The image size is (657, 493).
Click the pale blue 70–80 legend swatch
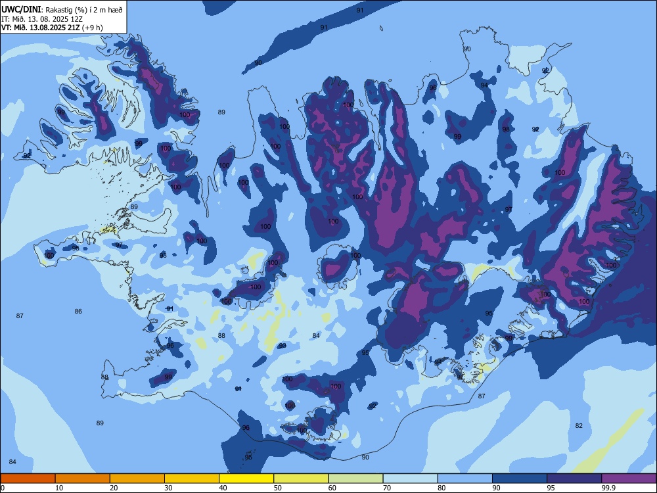tap(410, 479)
